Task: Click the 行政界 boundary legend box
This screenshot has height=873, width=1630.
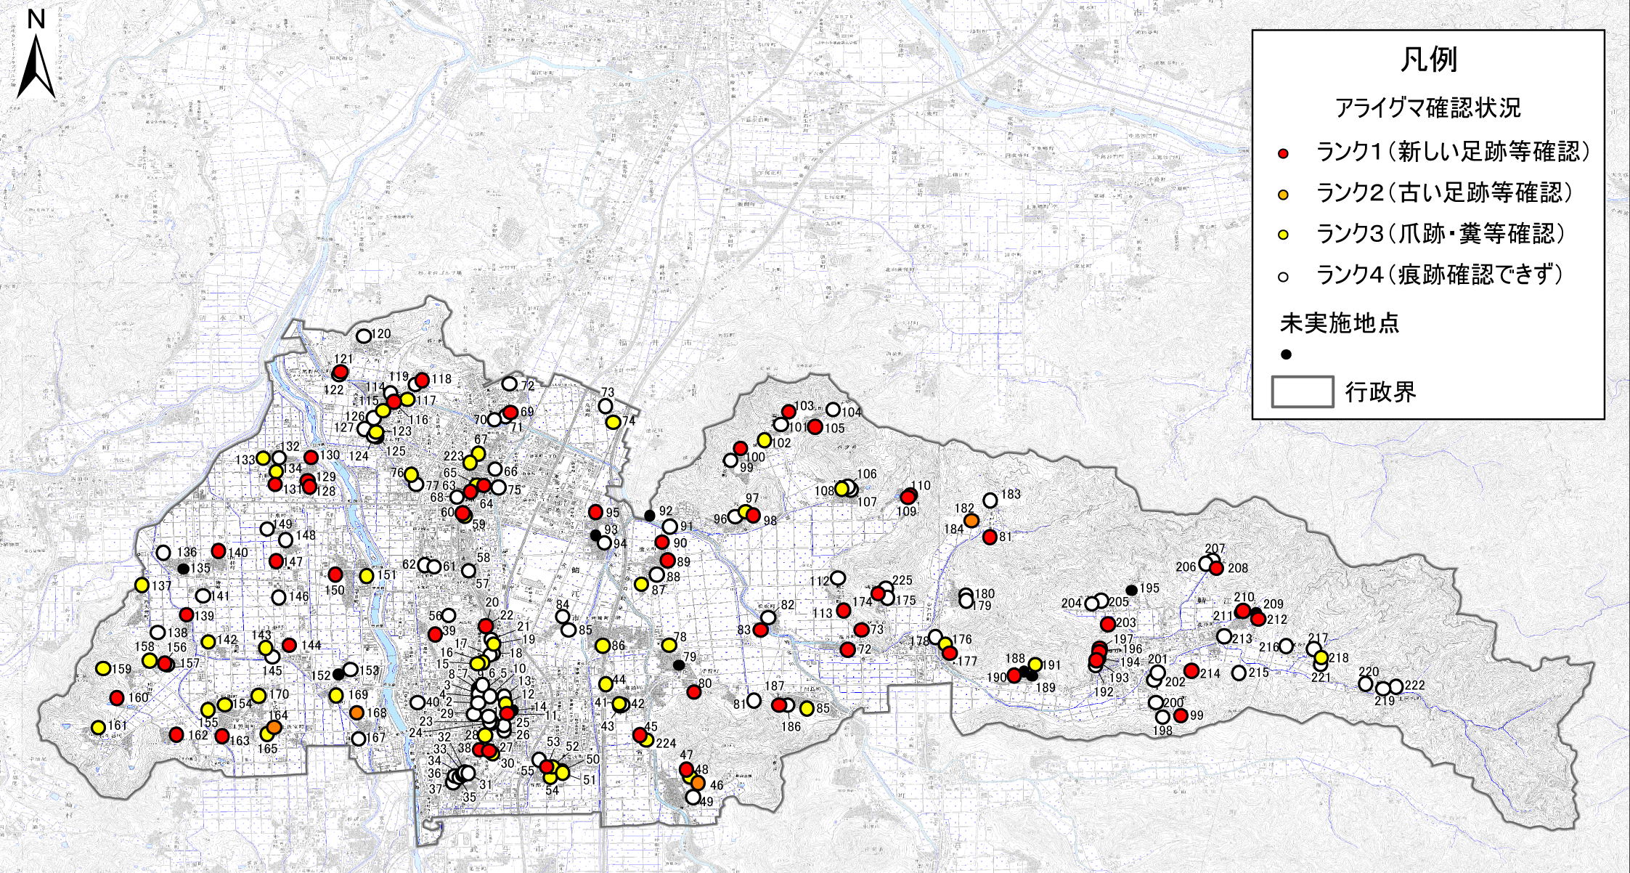Action: tap(1303, 392)
